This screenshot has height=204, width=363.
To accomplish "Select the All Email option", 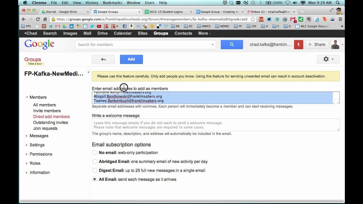I will (94, 179).
